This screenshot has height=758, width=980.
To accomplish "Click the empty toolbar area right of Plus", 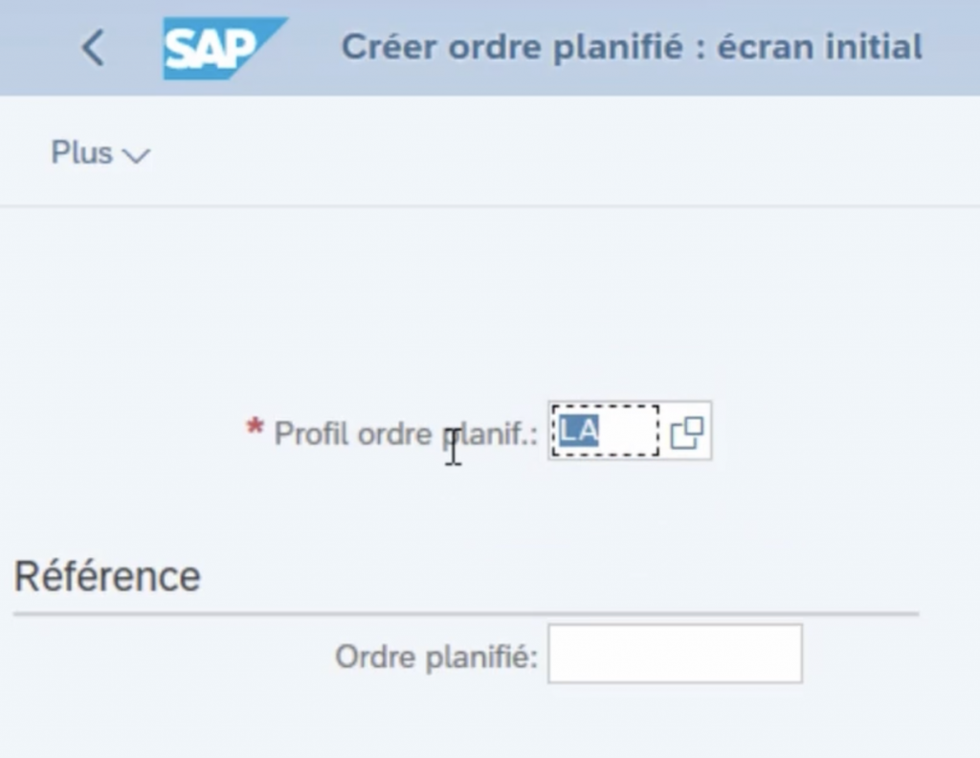I will pos(555,153).
